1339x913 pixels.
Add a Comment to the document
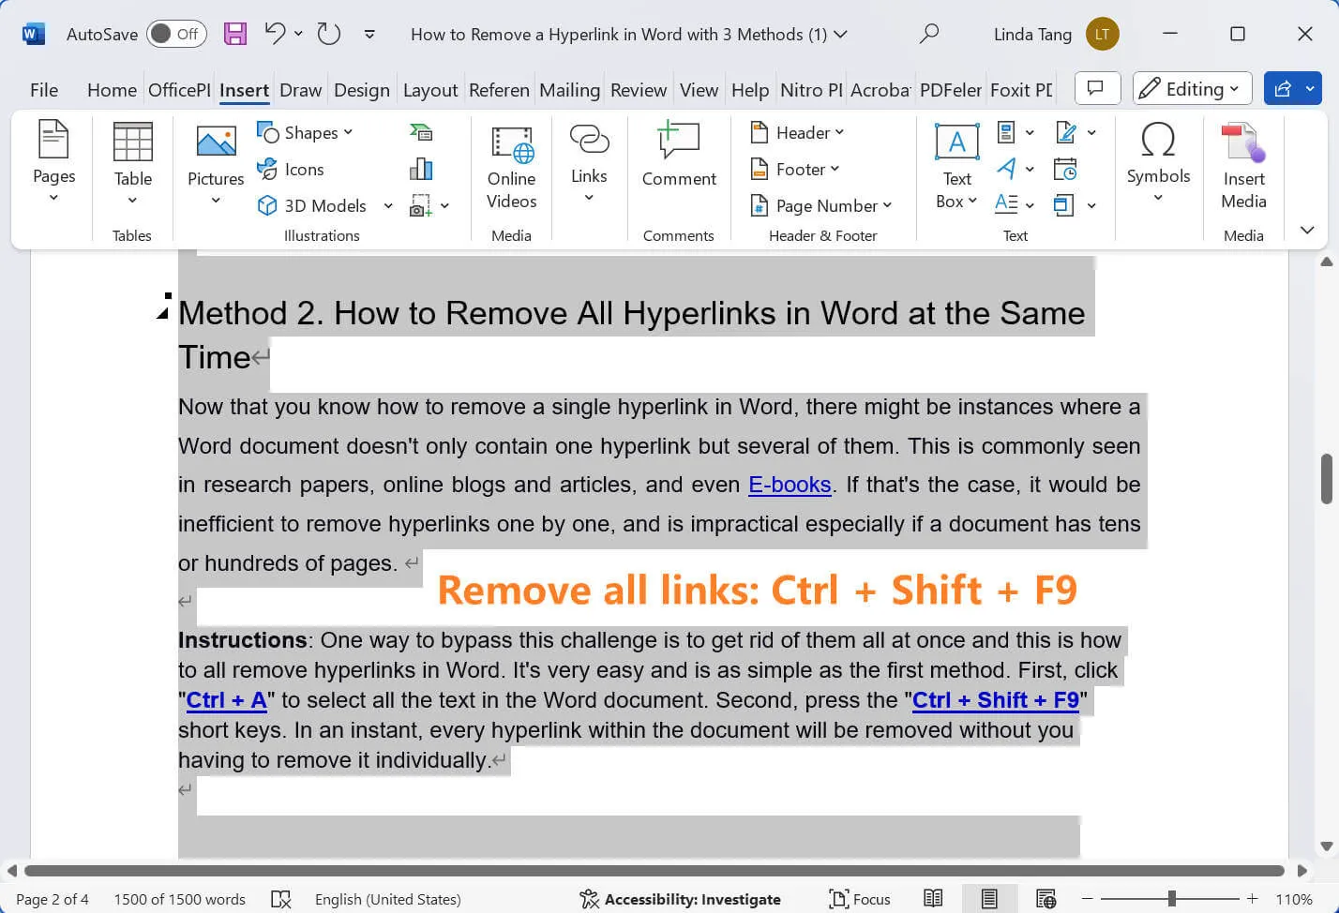(678, 159)
